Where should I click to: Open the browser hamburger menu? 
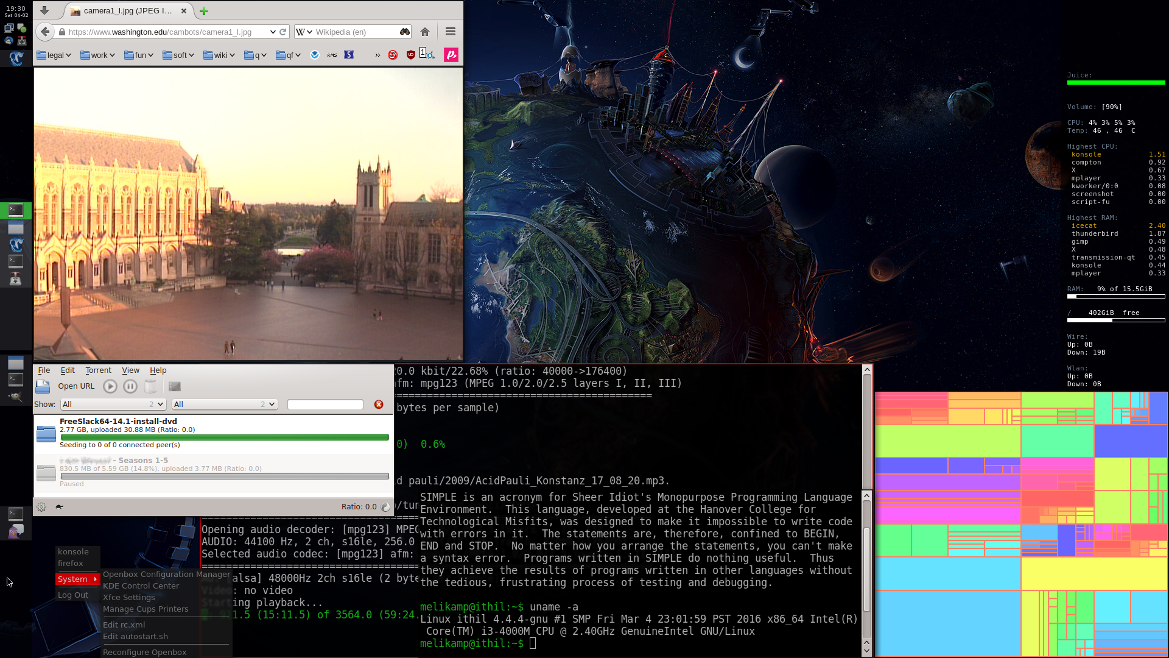(x=451, y=32)
